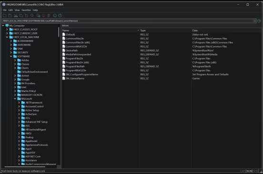Viewport: 263px width, 174px height.
Task: Select the BCD00000000 key
Action: coord(25,41)
